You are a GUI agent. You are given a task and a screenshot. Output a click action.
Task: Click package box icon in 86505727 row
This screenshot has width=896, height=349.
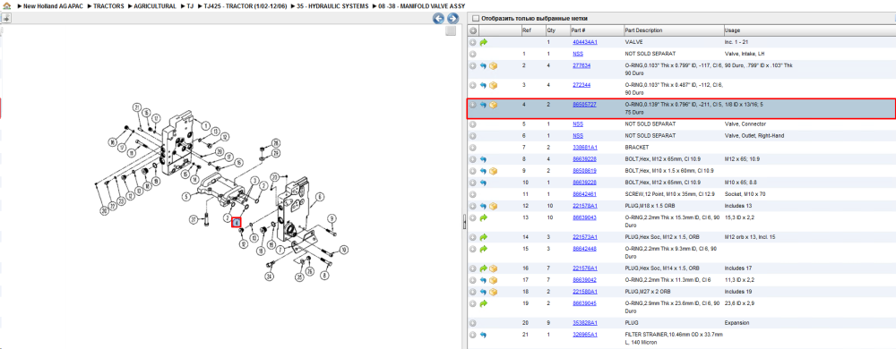[x=494, y=105]
